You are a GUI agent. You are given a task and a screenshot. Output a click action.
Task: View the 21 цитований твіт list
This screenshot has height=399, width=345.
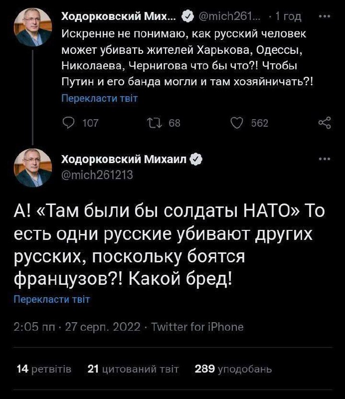pos(133,369)
